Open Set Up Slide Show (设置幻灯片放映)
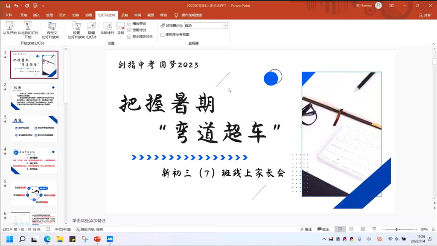Image resolution: width=437 pixels, height=246 pixels. coord(76,29)
